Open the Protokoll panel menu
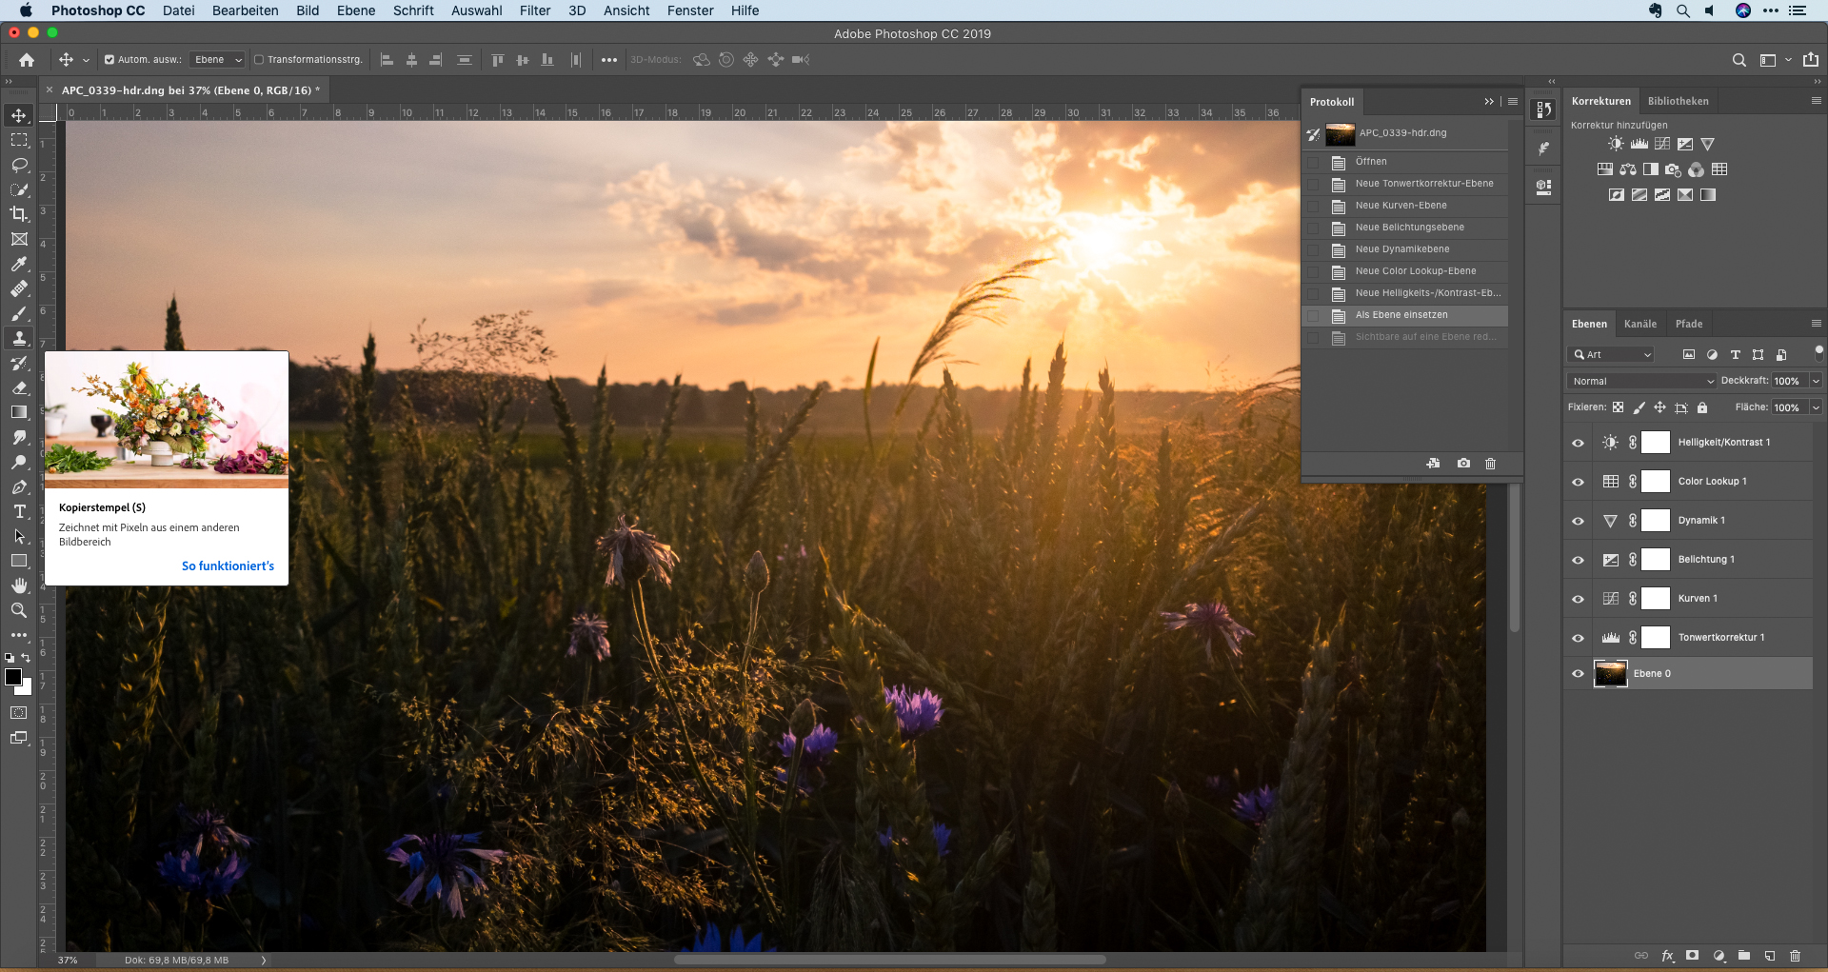The height and width of the screenshot is (972, 1828). [x=1513, y=102]
